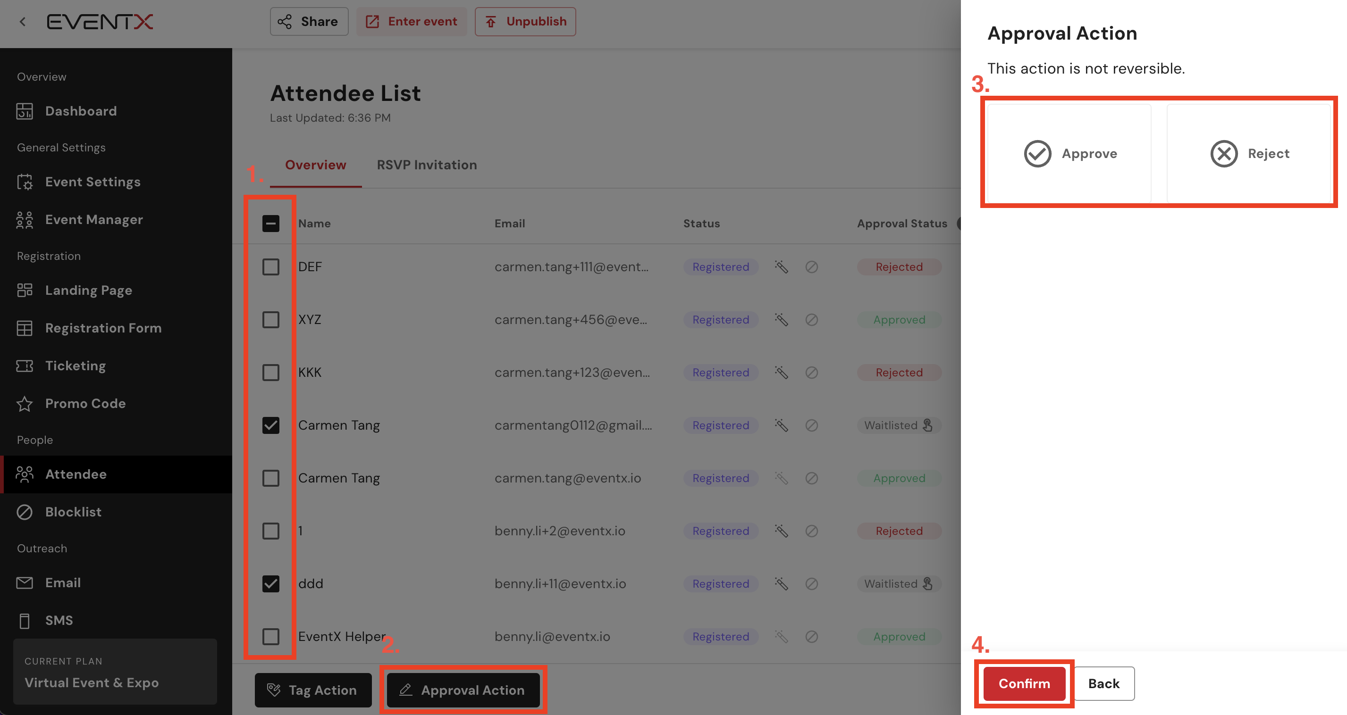Image resolution: width=1347 pixels, height=715 pixels.
Task: Check the EventX Helper row checkbox
Action: (270, 636)
